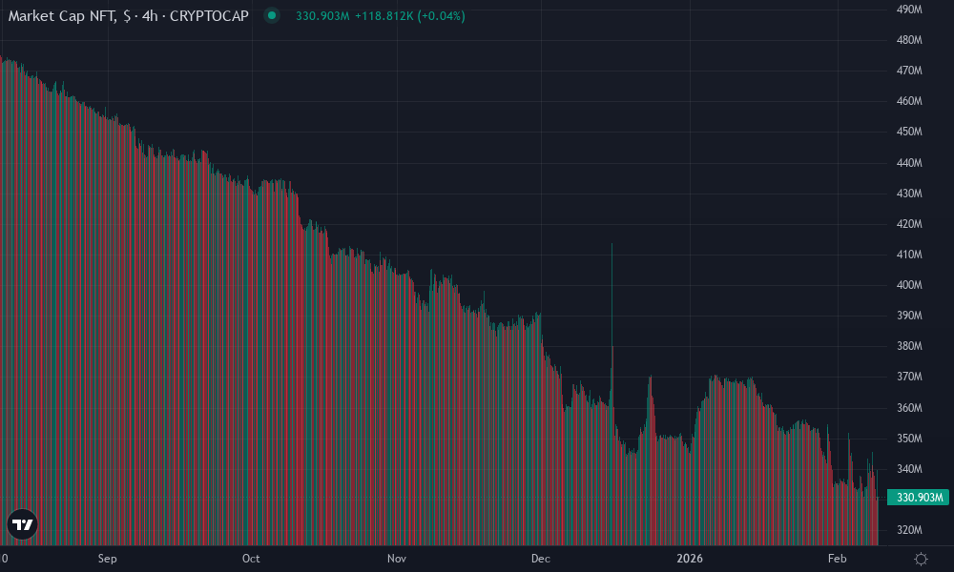Viewport: 954px width, 572px height.
Task: Click the 400M level on the price scale
Action: [910, 282]
